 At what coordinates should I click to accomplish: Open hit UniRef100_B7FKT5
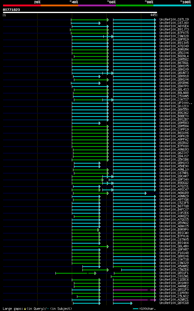[x=174, y=33]
